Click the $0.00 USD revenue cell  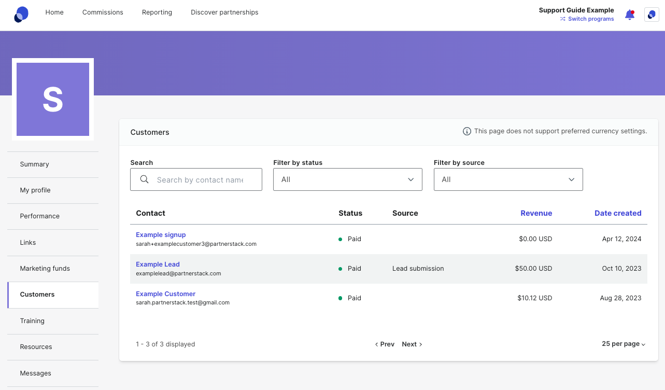535,239
